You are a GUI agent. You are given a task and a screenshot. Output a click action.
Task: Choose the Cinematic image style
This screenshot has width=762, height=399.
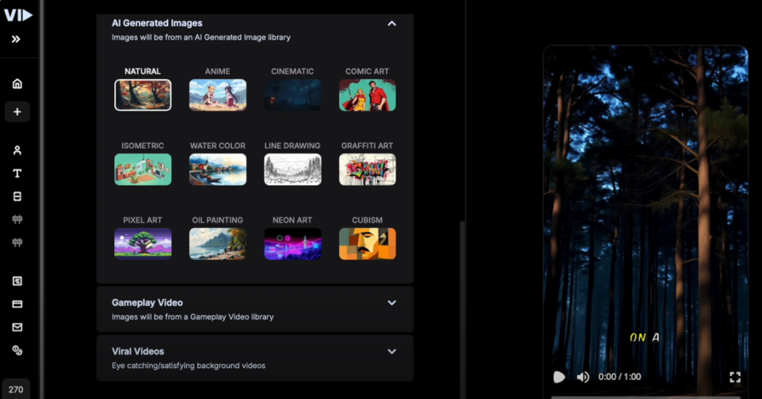point(292,94)
